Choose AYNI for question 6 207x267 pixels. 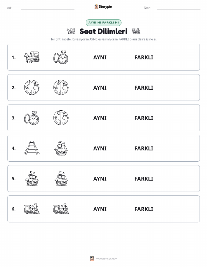[100, 209]
